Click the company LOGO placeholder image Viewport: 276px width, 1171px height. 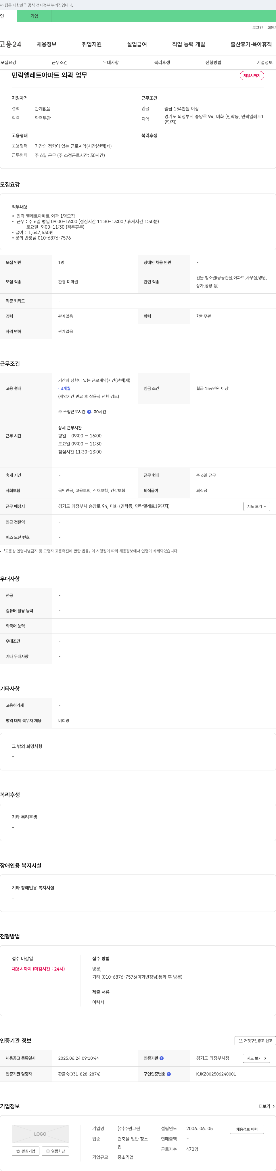pyautogui.click(x=41, y=1134)
